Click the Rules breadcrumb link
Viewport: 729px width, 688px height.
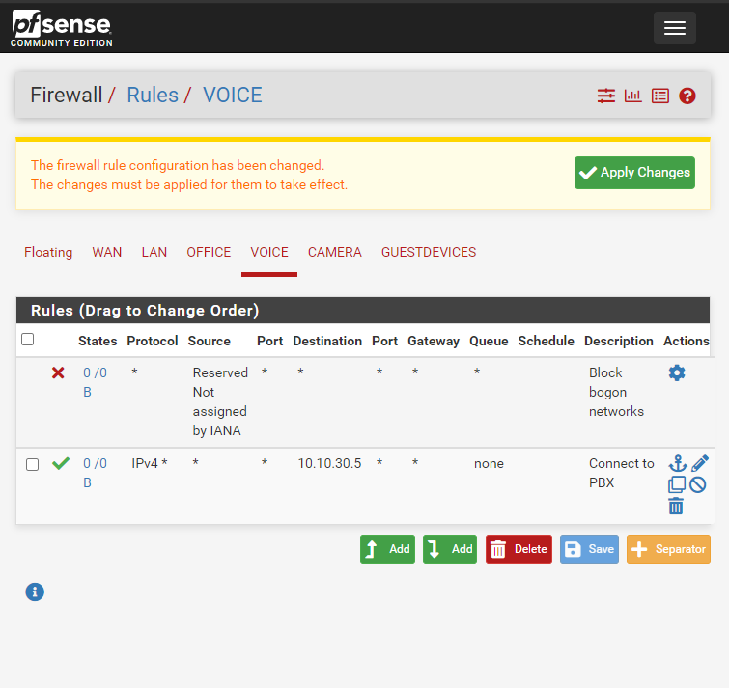coord(153,95)
